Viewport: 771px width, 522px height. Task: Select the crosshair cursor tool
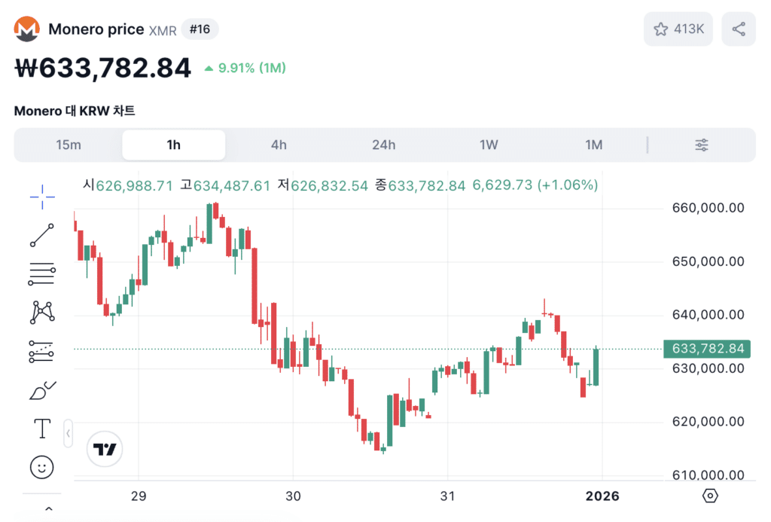pos(42,197)
